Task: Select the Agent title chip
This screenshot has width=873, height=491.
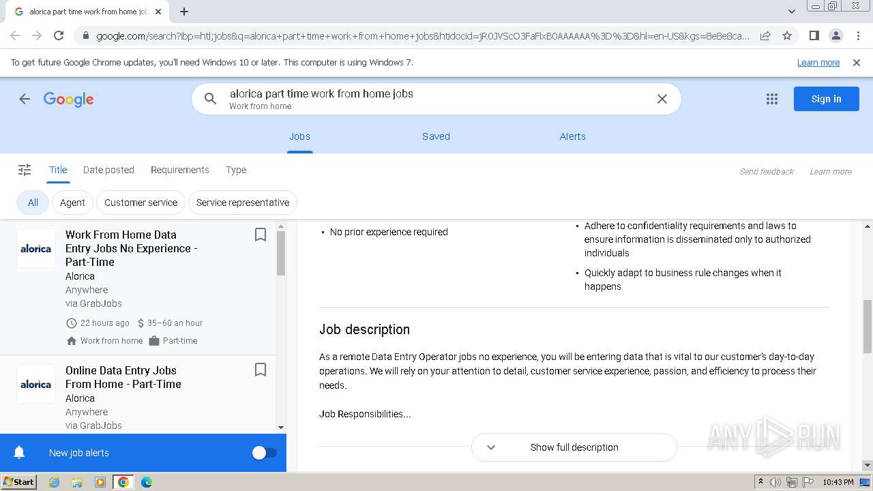Action: 72,203
